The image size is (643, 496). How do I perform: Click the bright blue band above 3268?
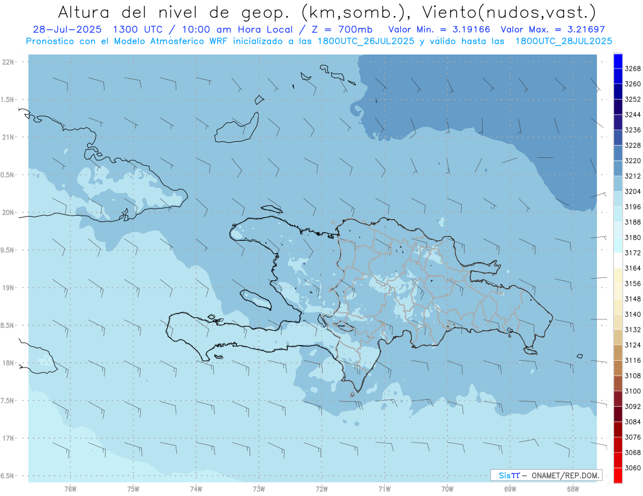tap(618, 61)
